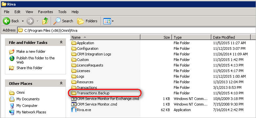Select the Logs folder icon
The height and width of the screenshot is (118, 256).
pos(74,76)
